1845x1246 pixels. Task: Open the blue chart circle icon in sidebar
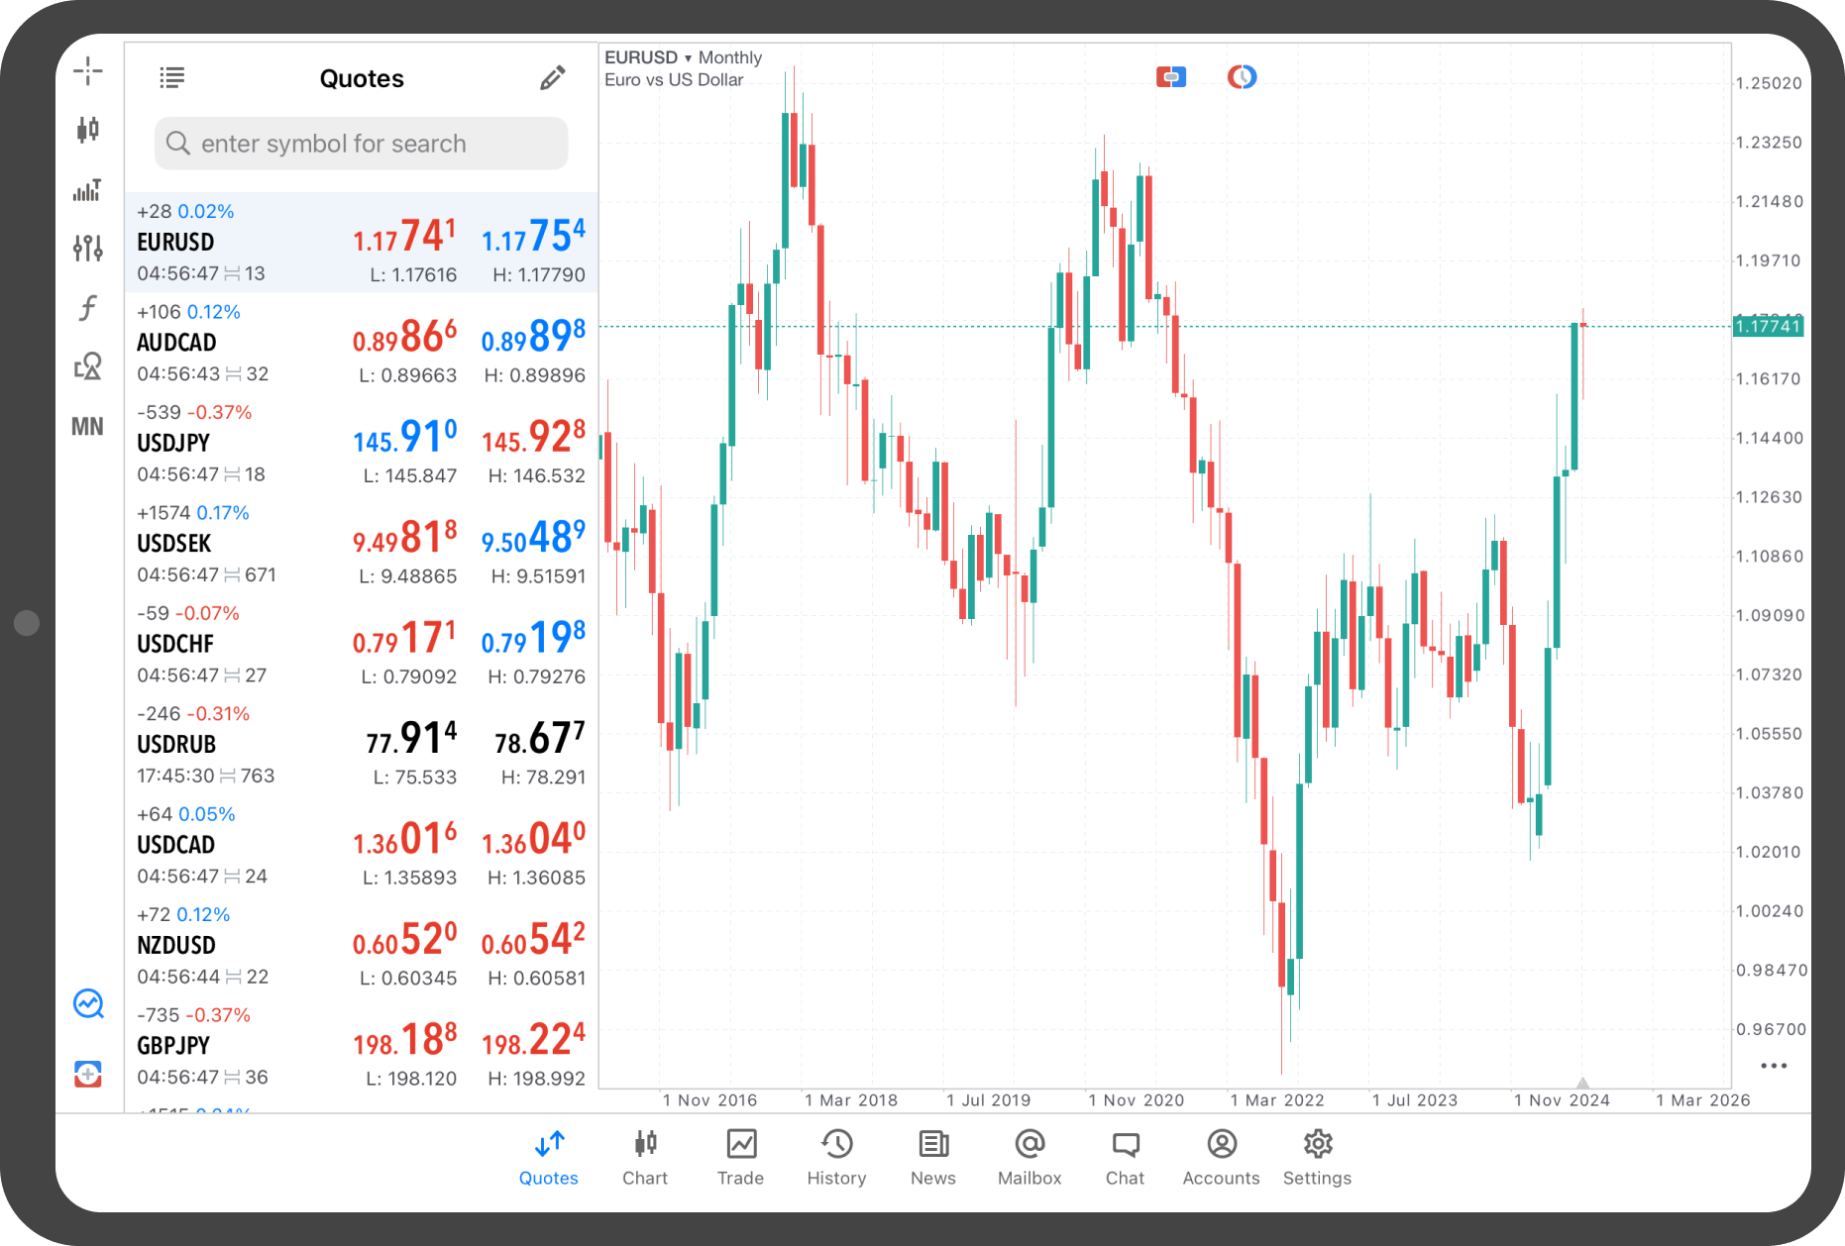point(88,1003)
